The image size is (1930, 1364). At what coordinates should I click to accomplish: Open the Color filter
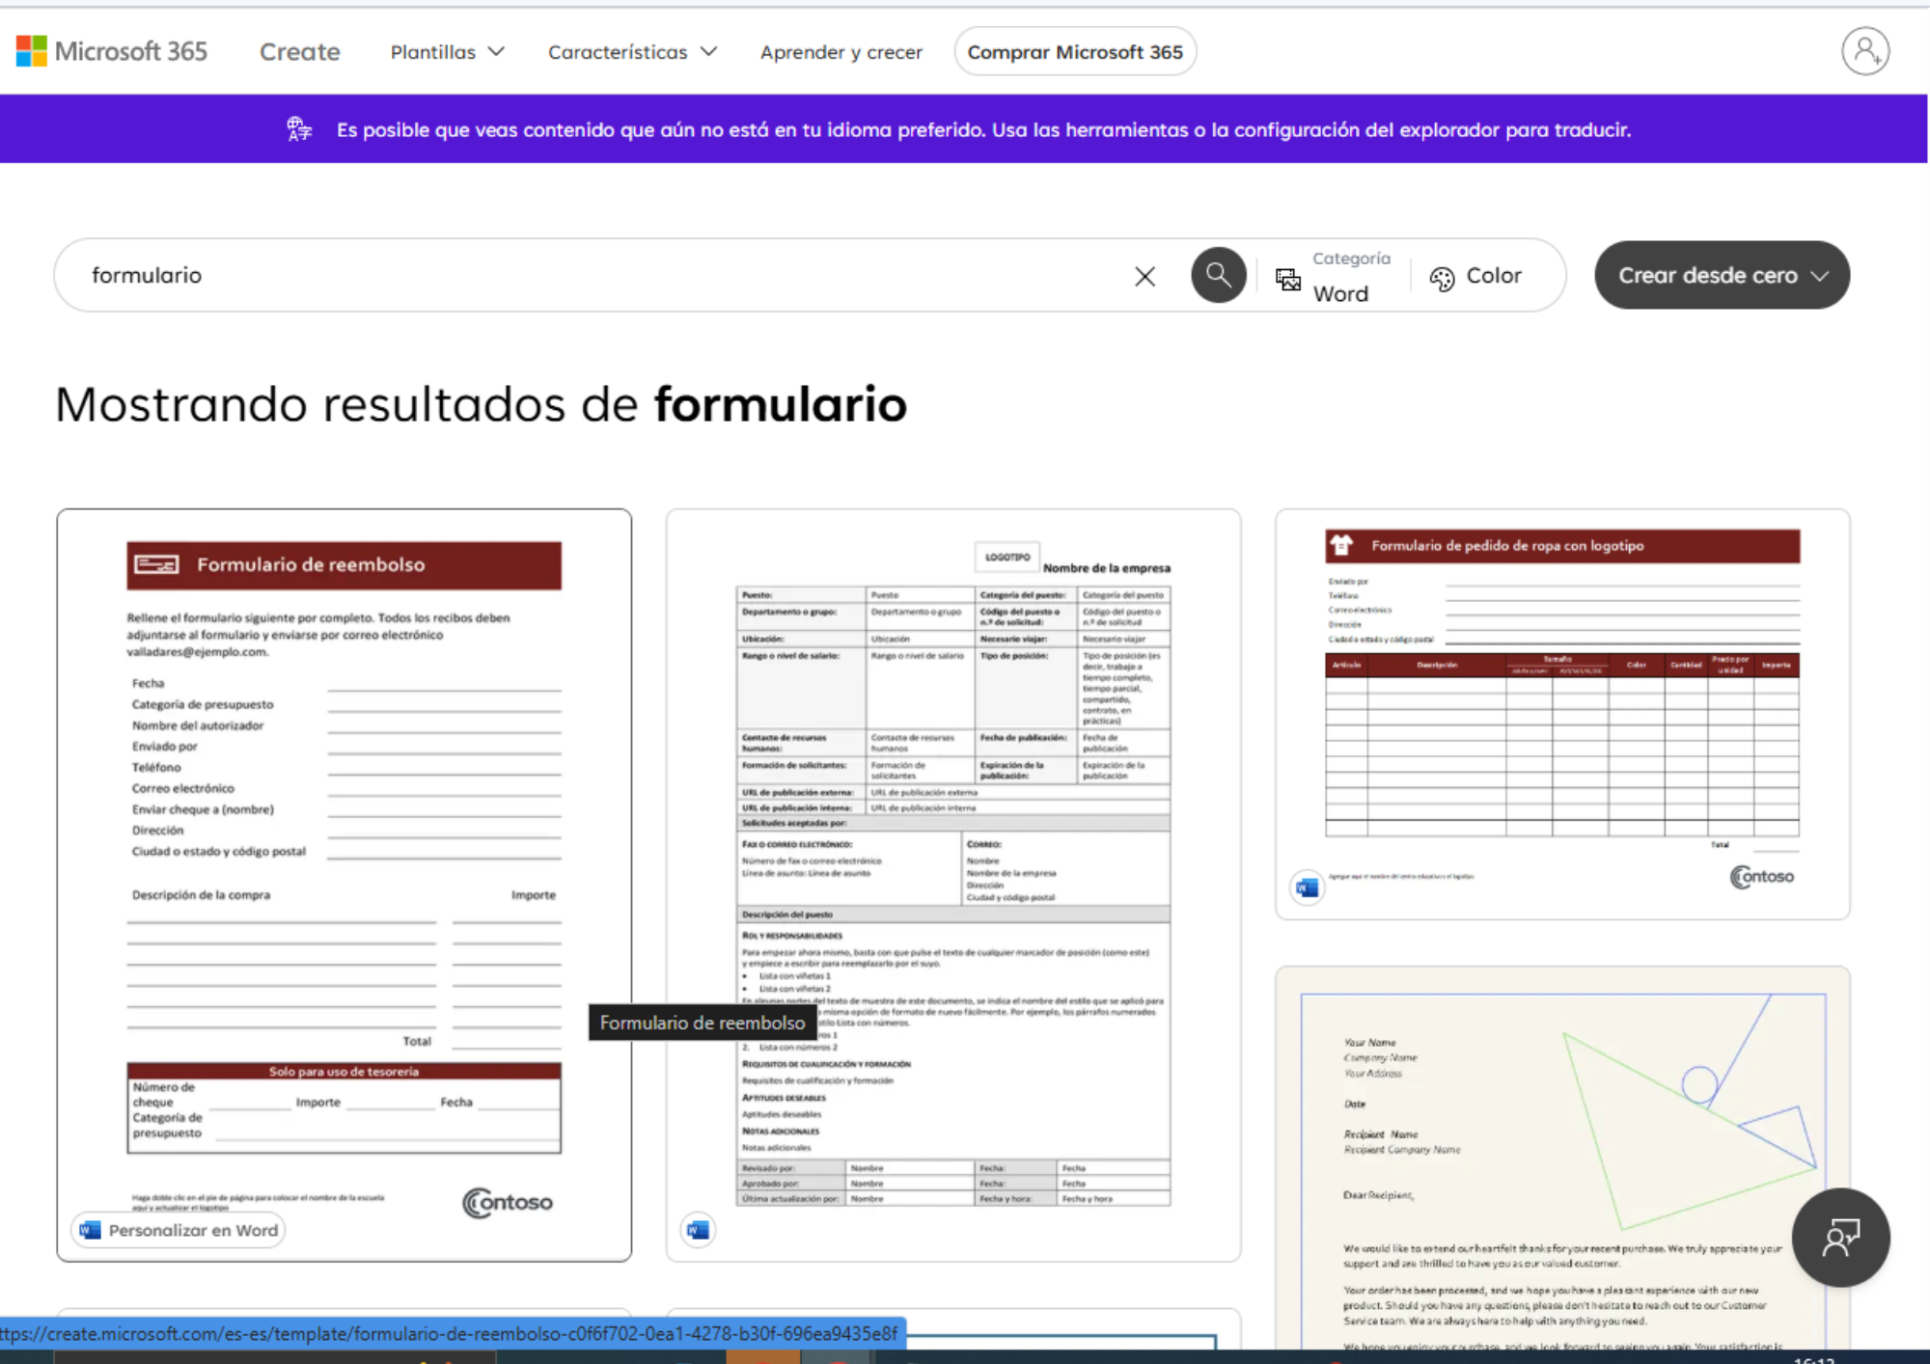coord(1476,277)
